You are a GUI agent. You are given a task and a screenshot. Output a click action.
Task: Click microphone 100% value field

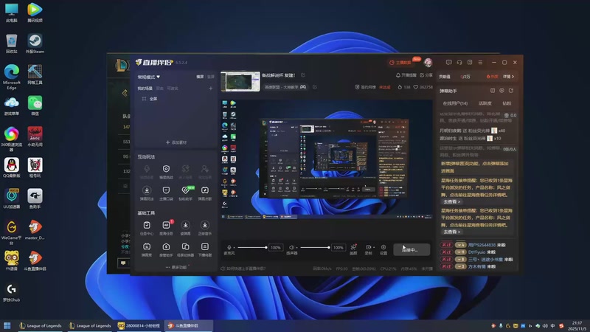[x=275, y=247]
